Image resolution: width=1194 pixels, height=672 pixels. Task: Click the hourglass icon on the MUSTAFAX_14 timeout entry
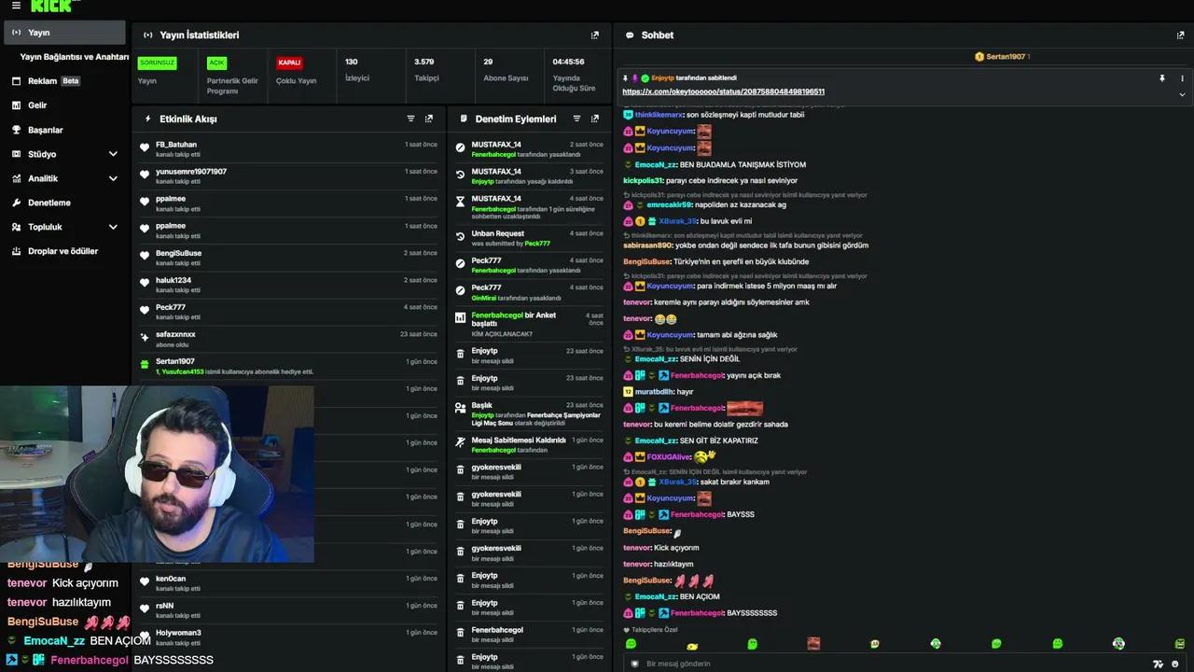coord(460,202)
